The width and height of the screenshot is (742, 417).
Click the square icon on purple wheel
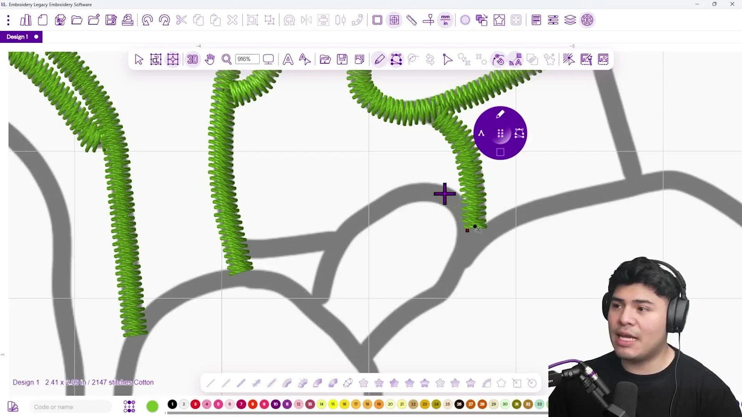(500, 152)
